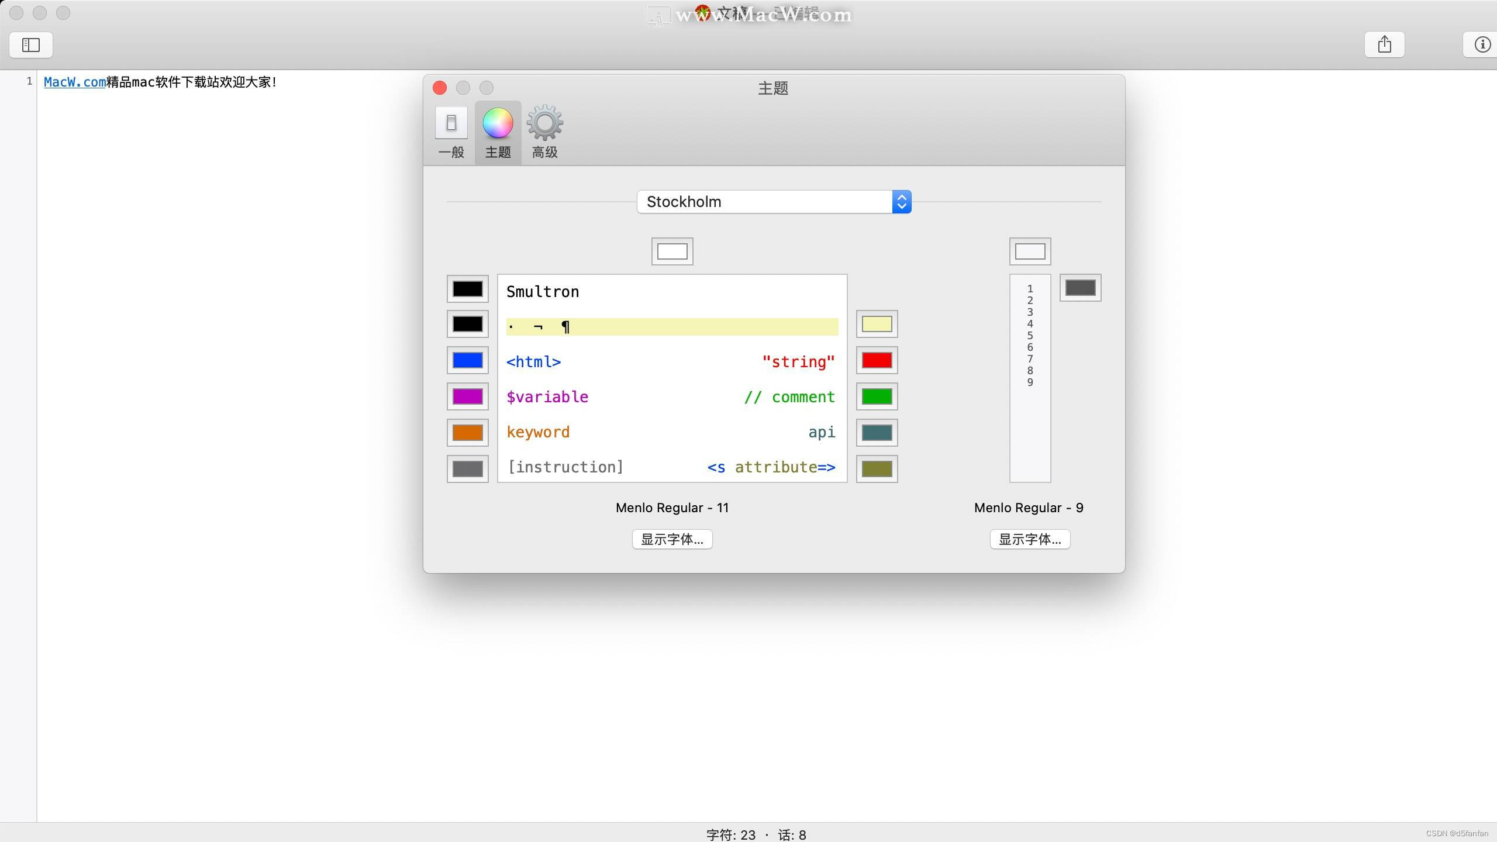Open the info inspector icon

click(1482, 44)
